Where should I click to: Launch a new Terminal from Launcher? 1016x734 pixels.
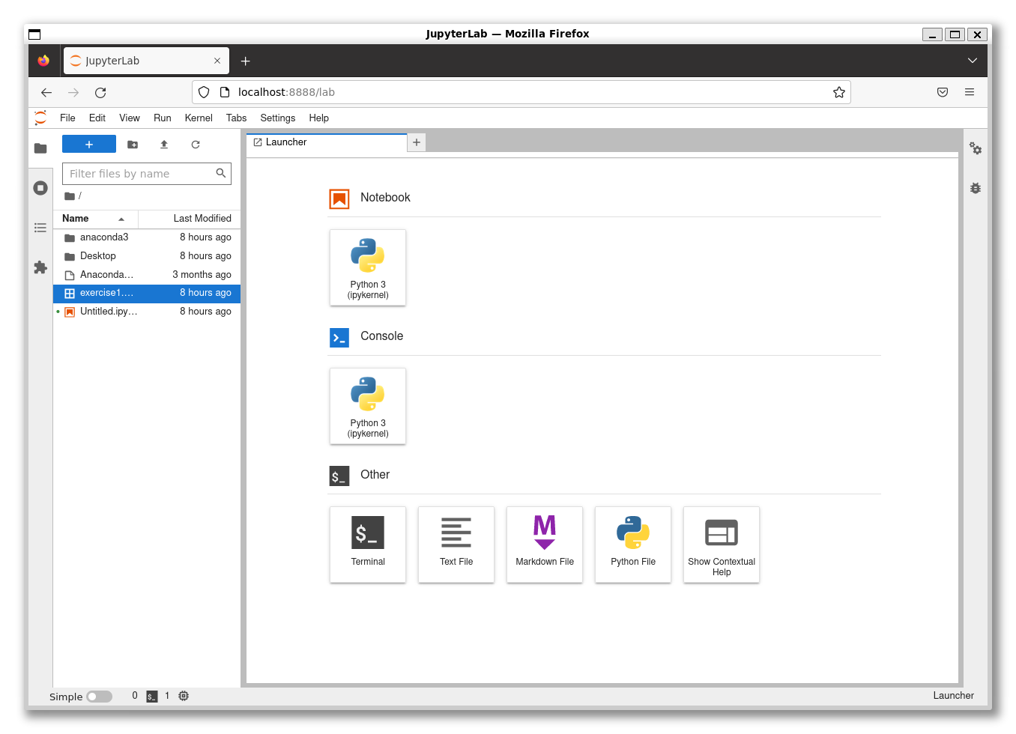pyautogui.click(x=368, y=545)
